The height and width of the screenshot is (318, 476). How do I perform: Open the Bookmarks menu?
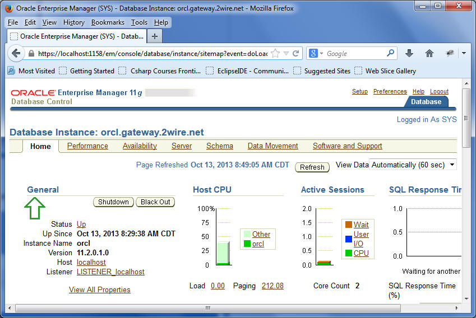[x=108, y=22]
